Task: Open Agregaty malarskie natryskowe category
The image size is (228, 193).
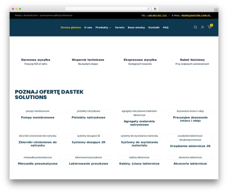Action: (x=140, y=123)
